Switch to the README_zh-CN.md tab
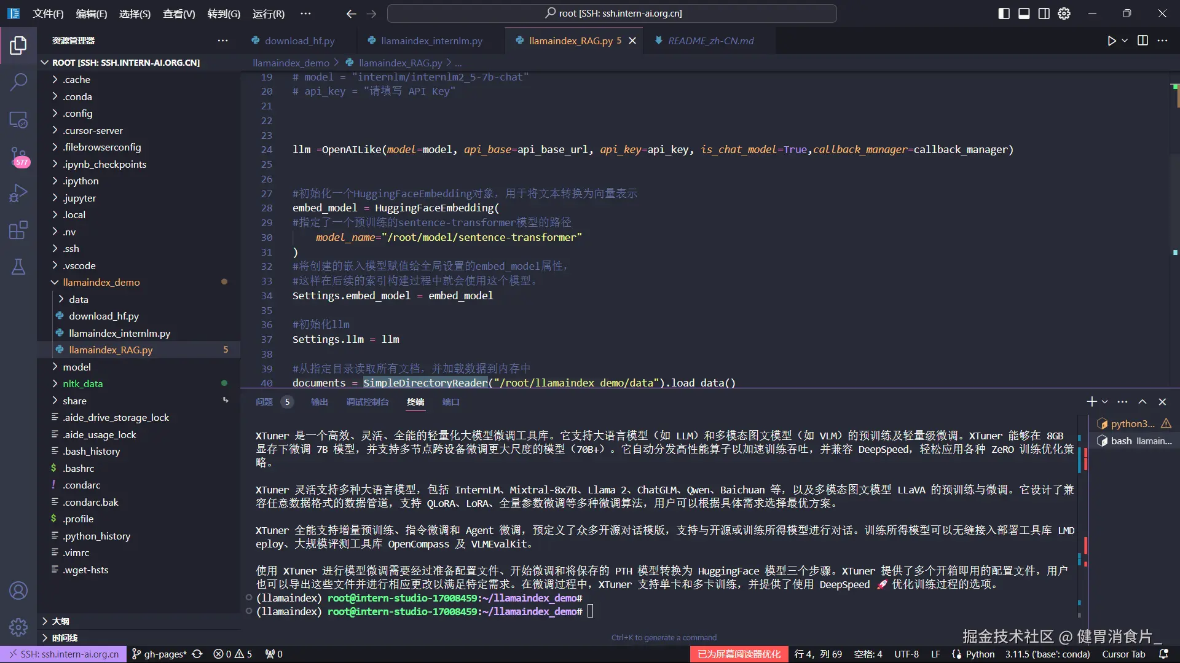 coord(710,41)
